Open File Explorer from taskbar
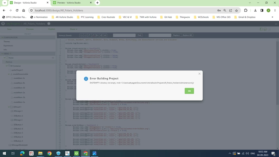The width and height of the screenshot is (279, 157). click(x=40, y=153)
